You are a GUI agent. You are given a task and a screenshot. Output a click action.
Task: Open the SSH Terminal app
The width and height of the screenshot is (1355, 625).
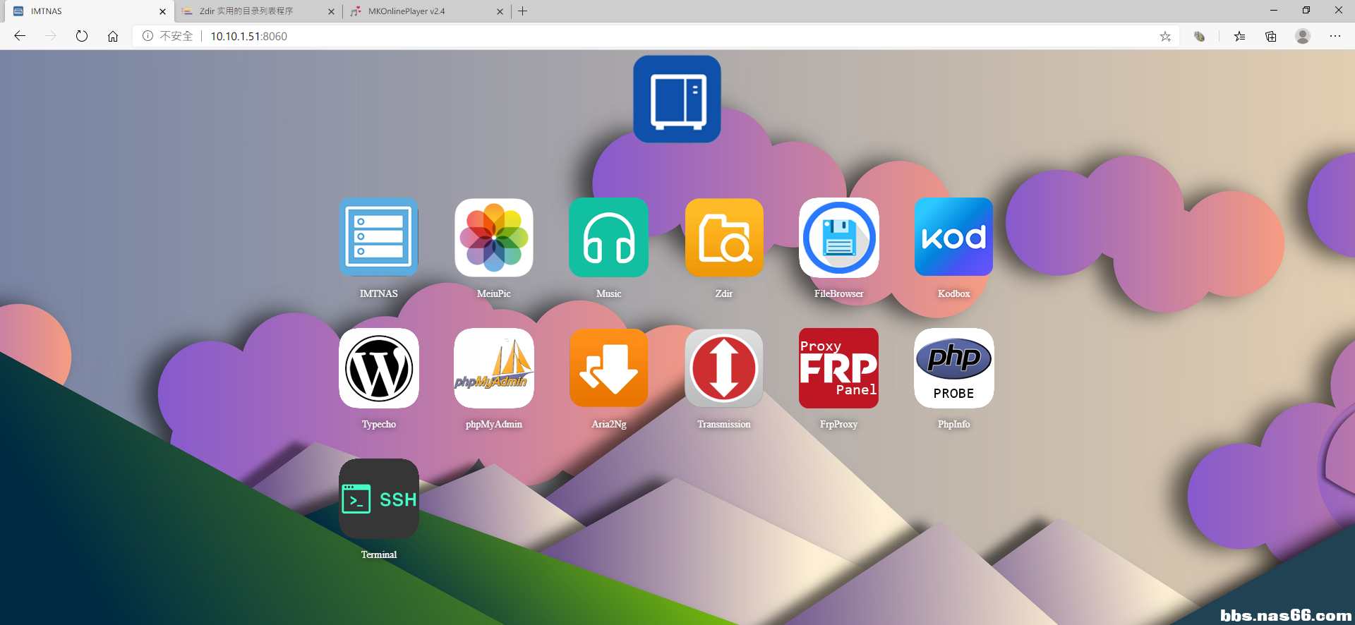379,499
